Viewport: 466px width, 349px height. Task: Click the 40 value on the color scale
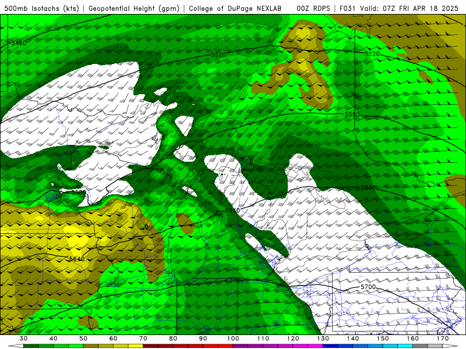(54, 339)
